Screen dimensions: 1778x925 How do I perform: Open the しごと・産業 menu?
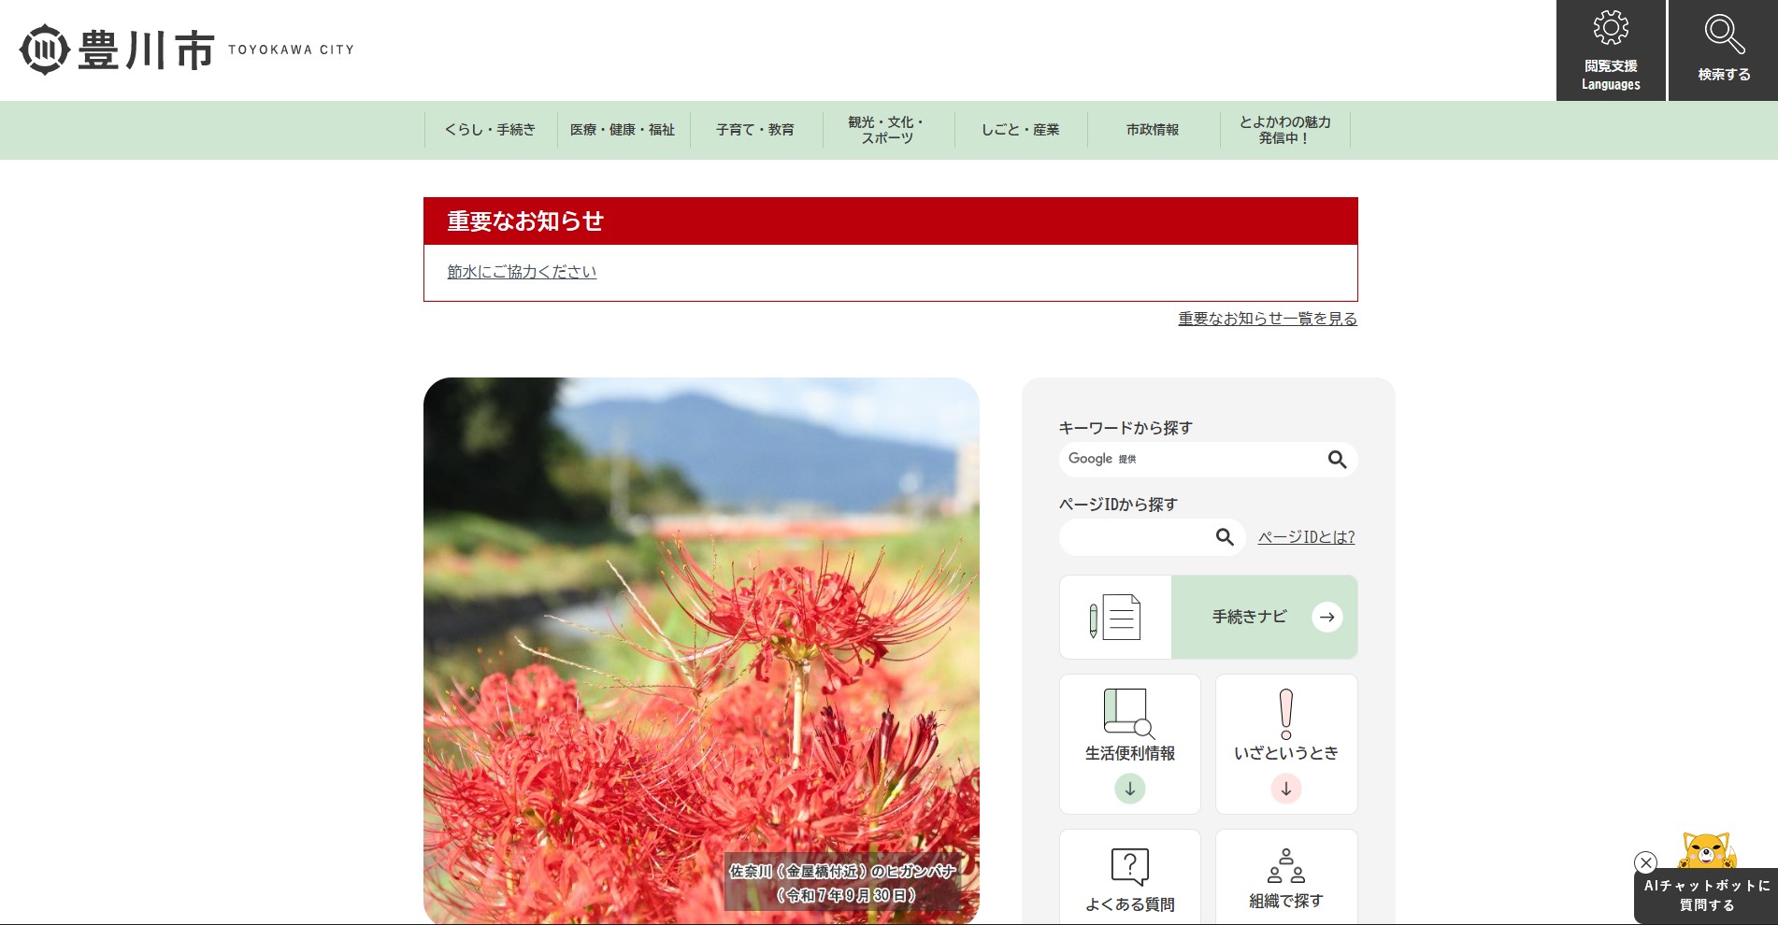[x=1021, y=130]
